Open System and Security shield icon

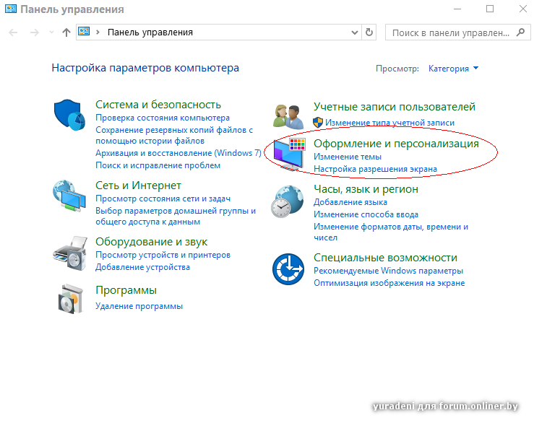[x=69, y=115]
